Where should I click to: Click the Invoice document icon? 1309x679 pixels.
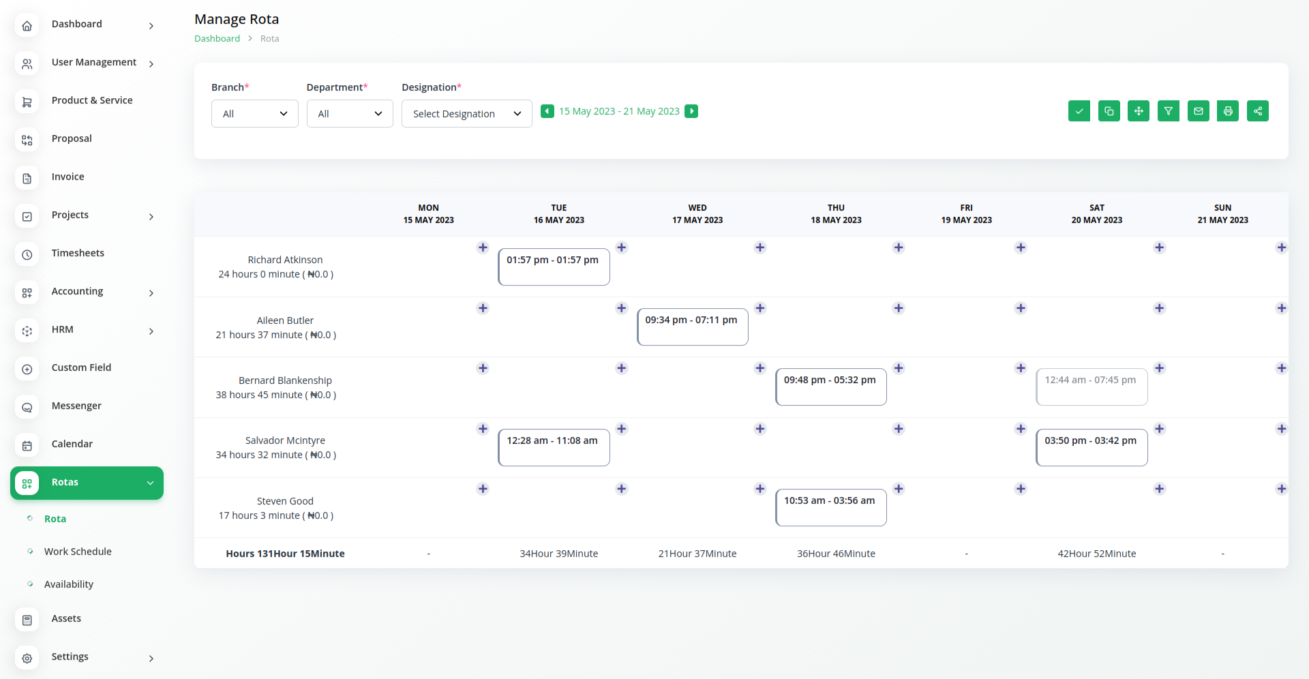click(x=27, y=179)
